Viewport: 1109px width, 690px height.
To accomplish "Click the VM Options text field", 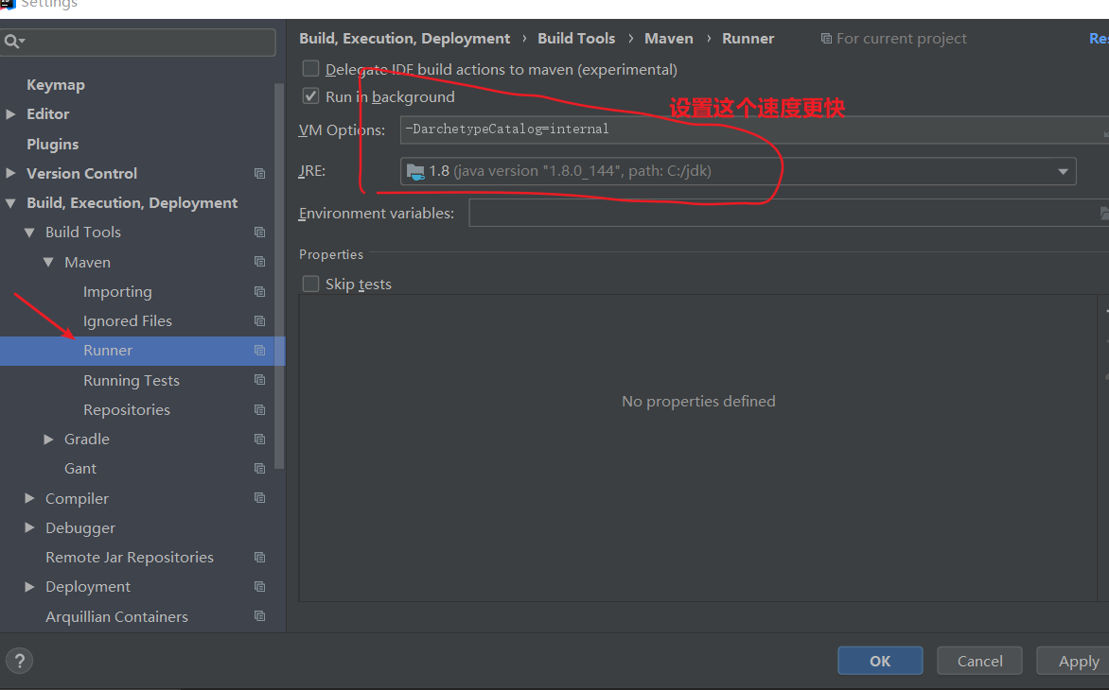I will click(x=748, y=129).
